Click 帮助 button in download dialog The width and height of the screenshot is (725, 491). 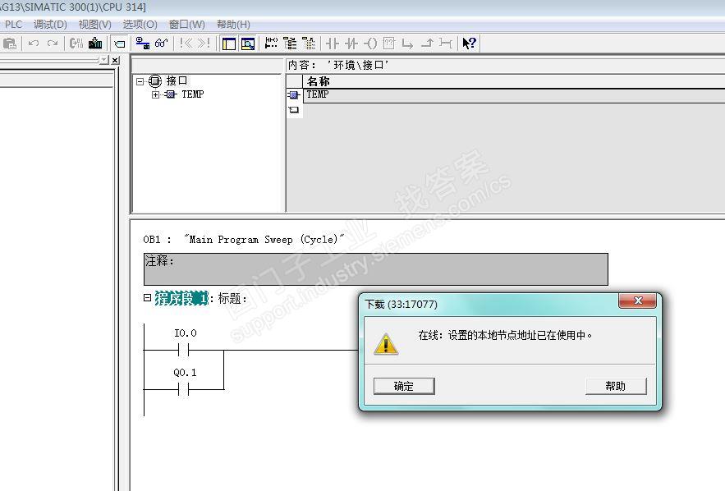coord(616,386)
